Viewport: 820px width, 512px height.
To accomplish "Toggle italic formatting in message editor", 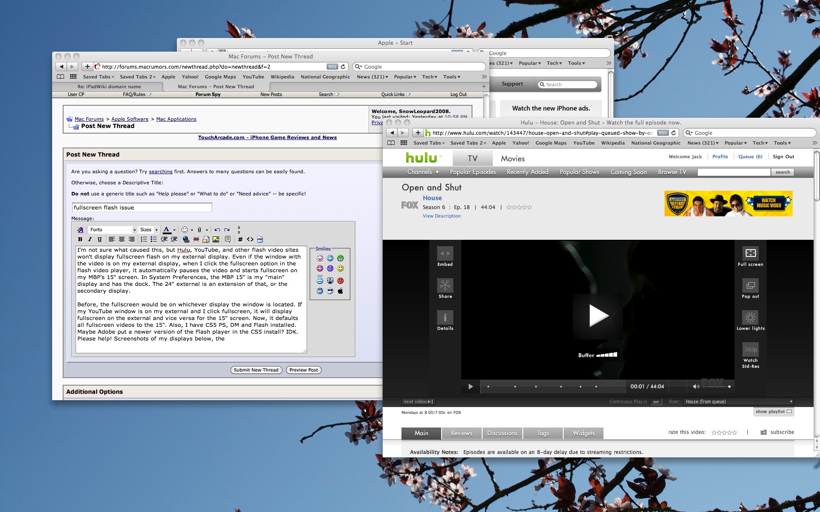I will pos(90,239).
